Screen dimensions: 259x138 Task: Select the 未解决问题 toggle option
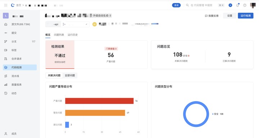click(54, 75)
